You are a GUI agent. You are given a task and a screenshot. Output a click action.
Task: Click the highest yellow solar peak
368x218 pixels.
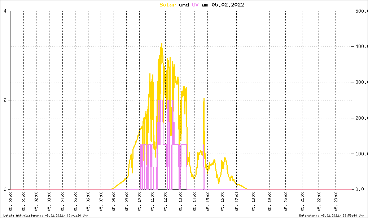162,44
